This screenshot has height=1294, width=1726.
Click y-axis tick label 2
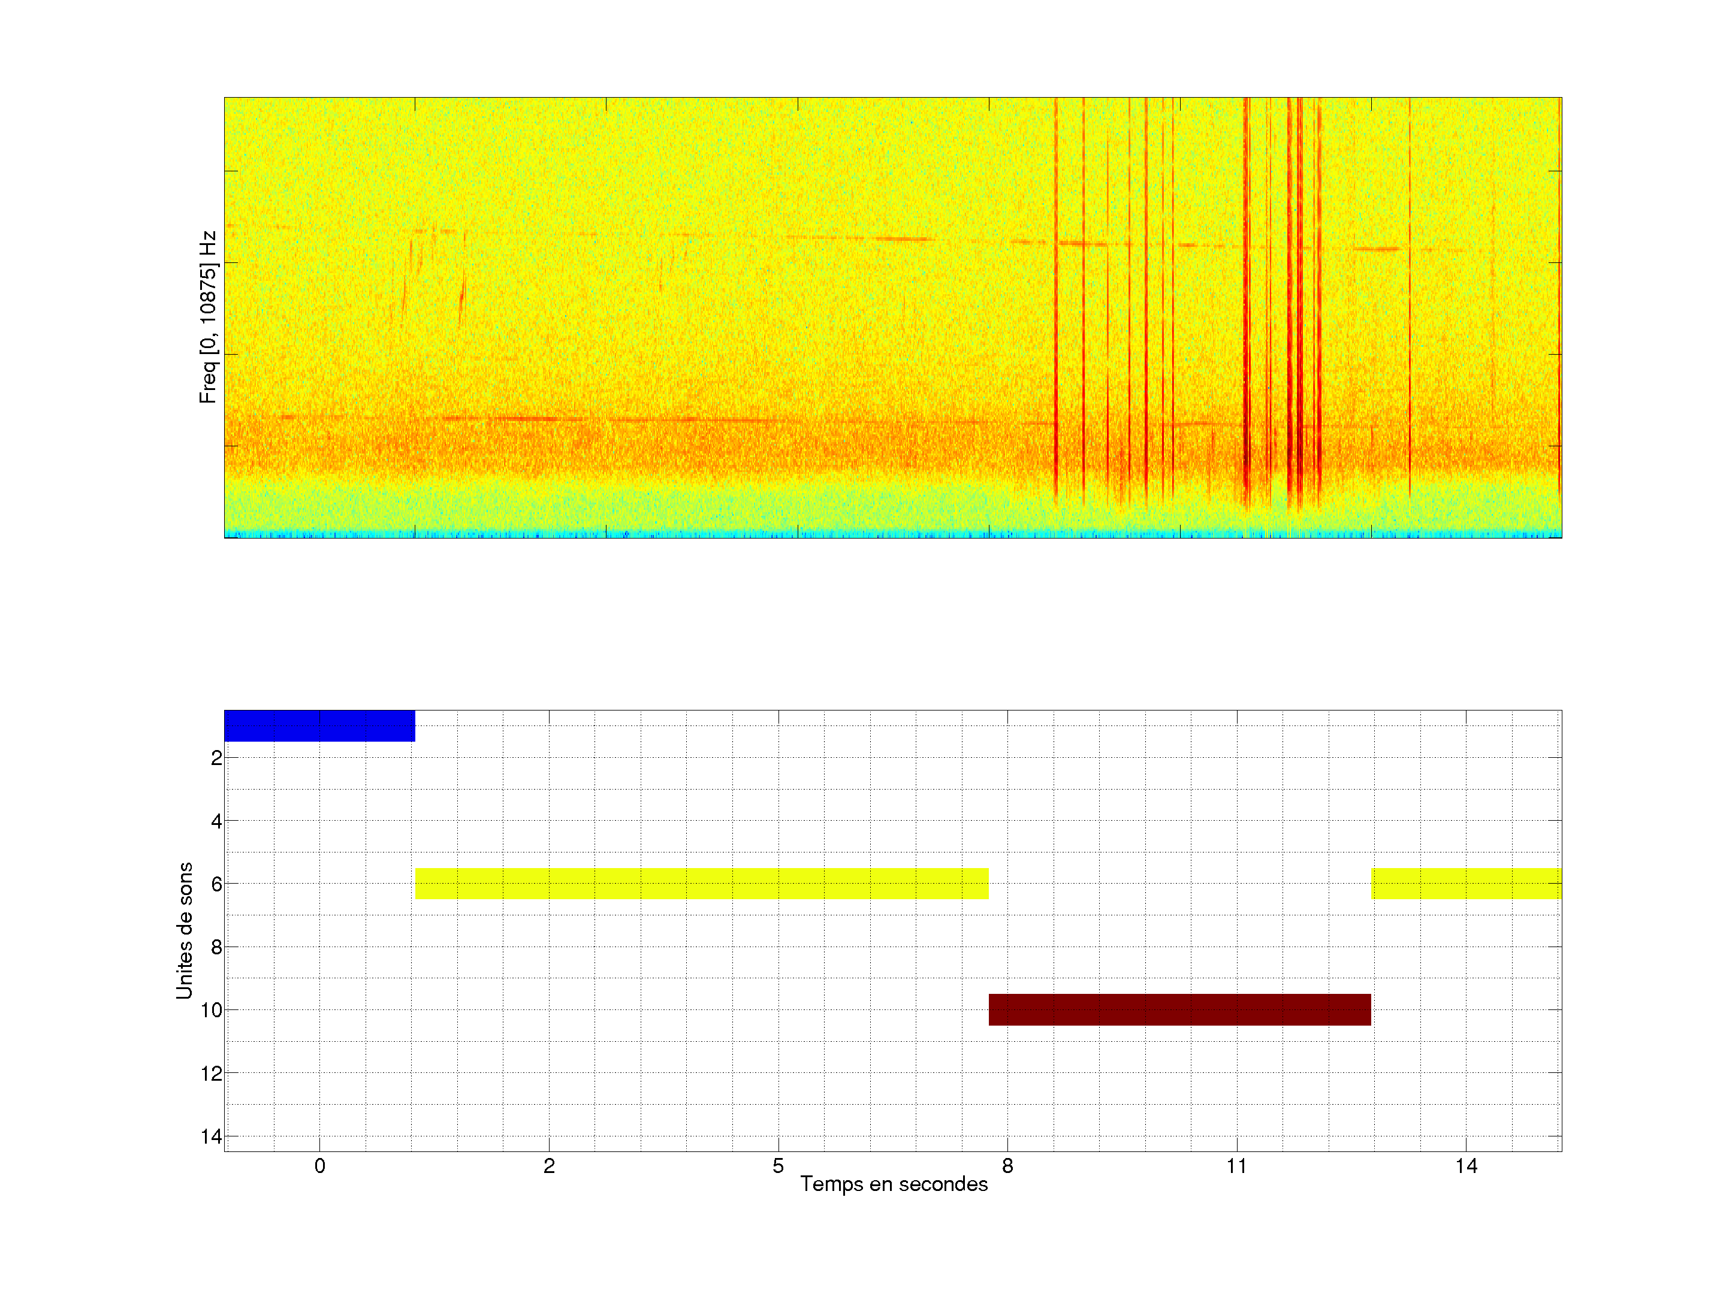[x=216, y=758]
